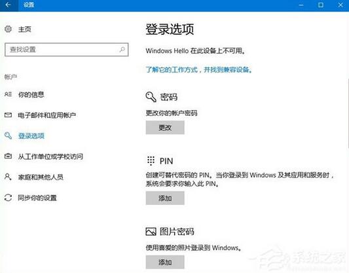Click the 你的信息 person card icon
The width and height of the screenshot is (349, 273).
[x=9, y=94]
